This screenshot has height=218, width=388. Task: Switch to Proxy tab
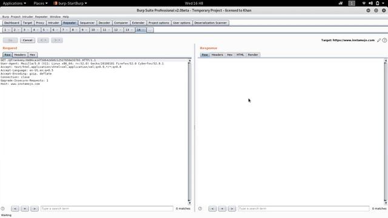tap(40, 23)
